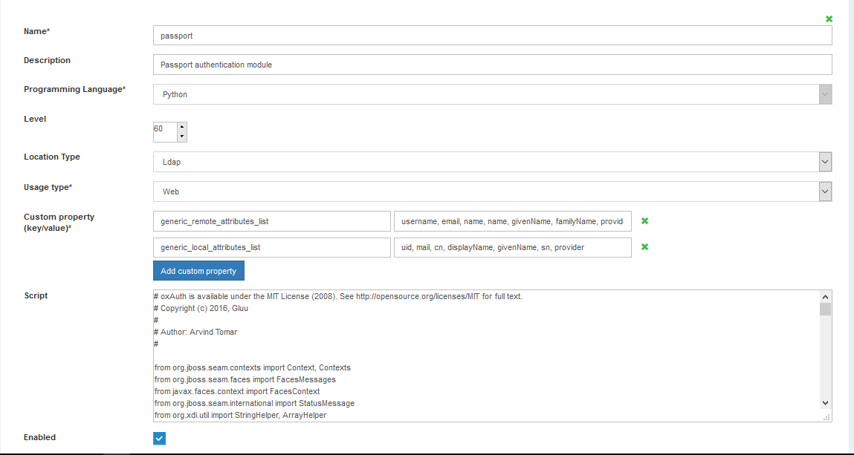This screenshot has width=854, height=455.
Task: Click the Add custom property button
Action: click(x=198, y=270)
